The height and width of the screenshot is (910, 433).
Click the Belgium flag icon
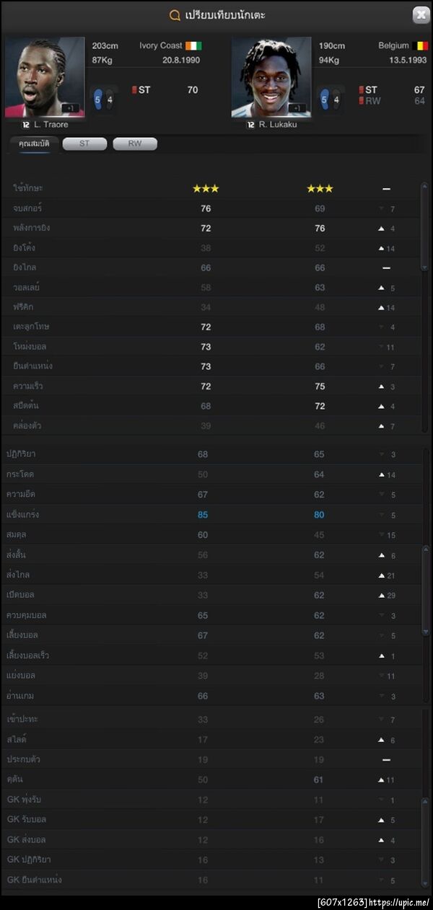(x=420, y=45)
